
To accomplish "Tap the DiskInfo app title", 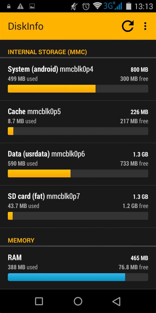I will pos(26,26).
